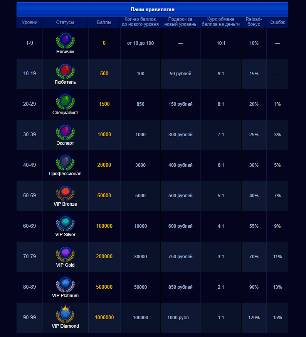Image resolution: width=306 pixels, height=337 pixels.
Task: Click the VIP Gold badge icon
Action: [65, 254]
